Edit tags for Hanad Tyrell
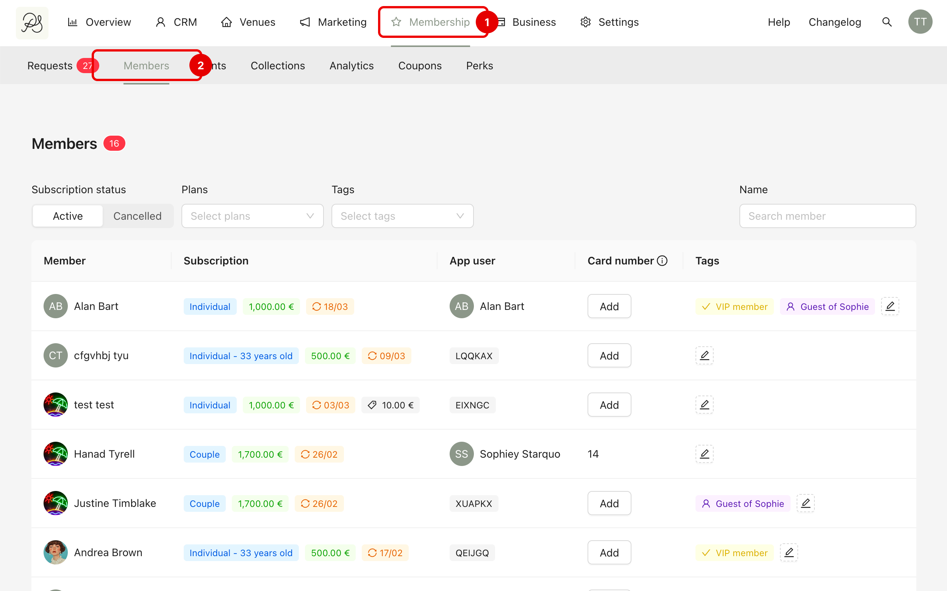 pos(704,454)
